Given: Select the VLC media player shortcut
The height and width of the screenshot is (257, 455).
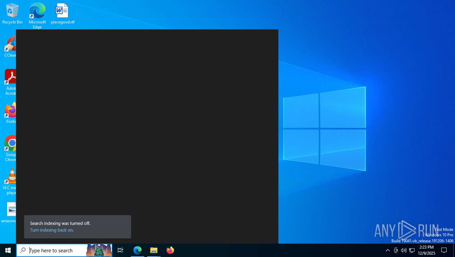Looking at the screenshot, I should pos(10,182).
